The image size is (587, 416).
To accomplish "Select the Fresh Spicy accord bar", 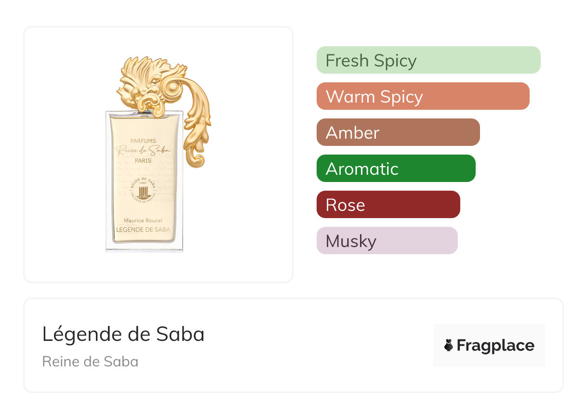I will point(428,60).
